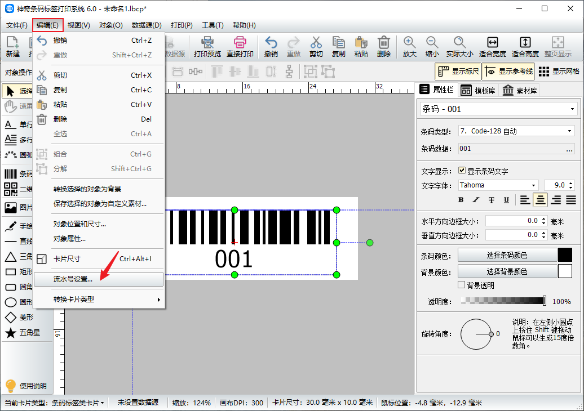Select the 菱形 diamond shape tool

coord(19,318)
